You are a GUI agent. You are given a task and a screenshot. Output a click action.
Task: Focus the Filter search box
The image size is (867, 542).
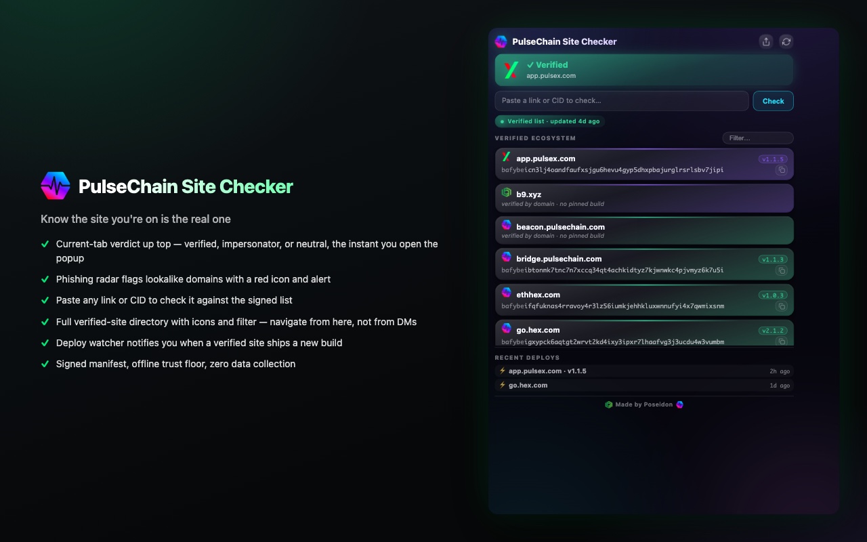tap(758, 138)
